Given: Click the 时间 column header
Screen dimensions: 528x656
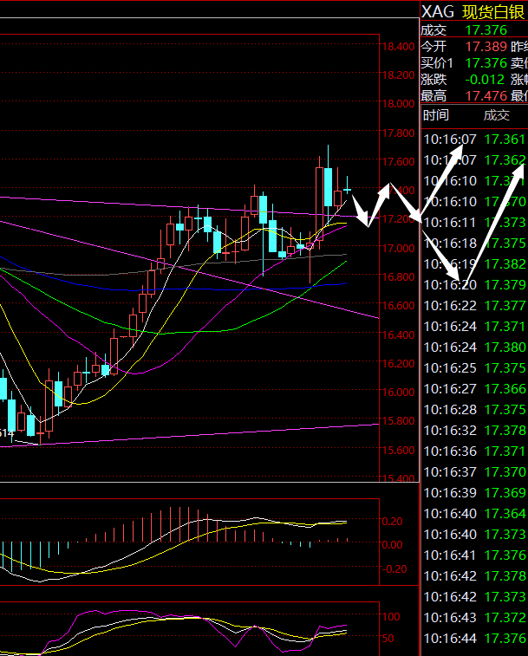Looking at the screenshot, I should (436, 115).
